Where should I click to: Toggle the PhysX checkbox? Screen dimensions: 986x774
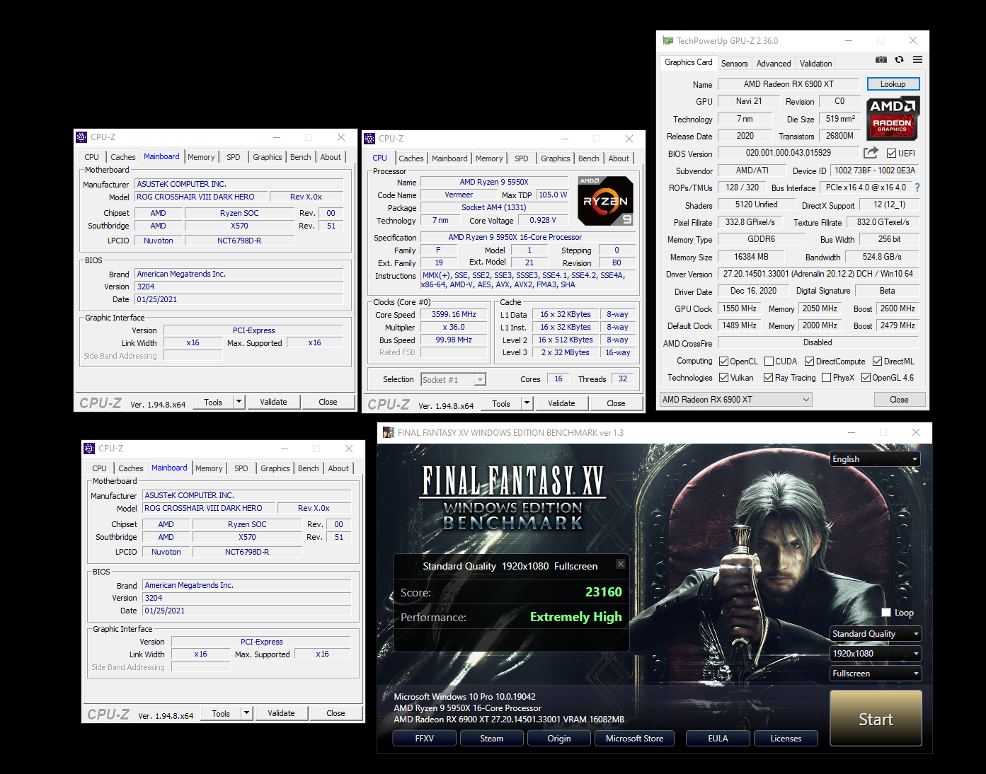click(x=826, y=378)
